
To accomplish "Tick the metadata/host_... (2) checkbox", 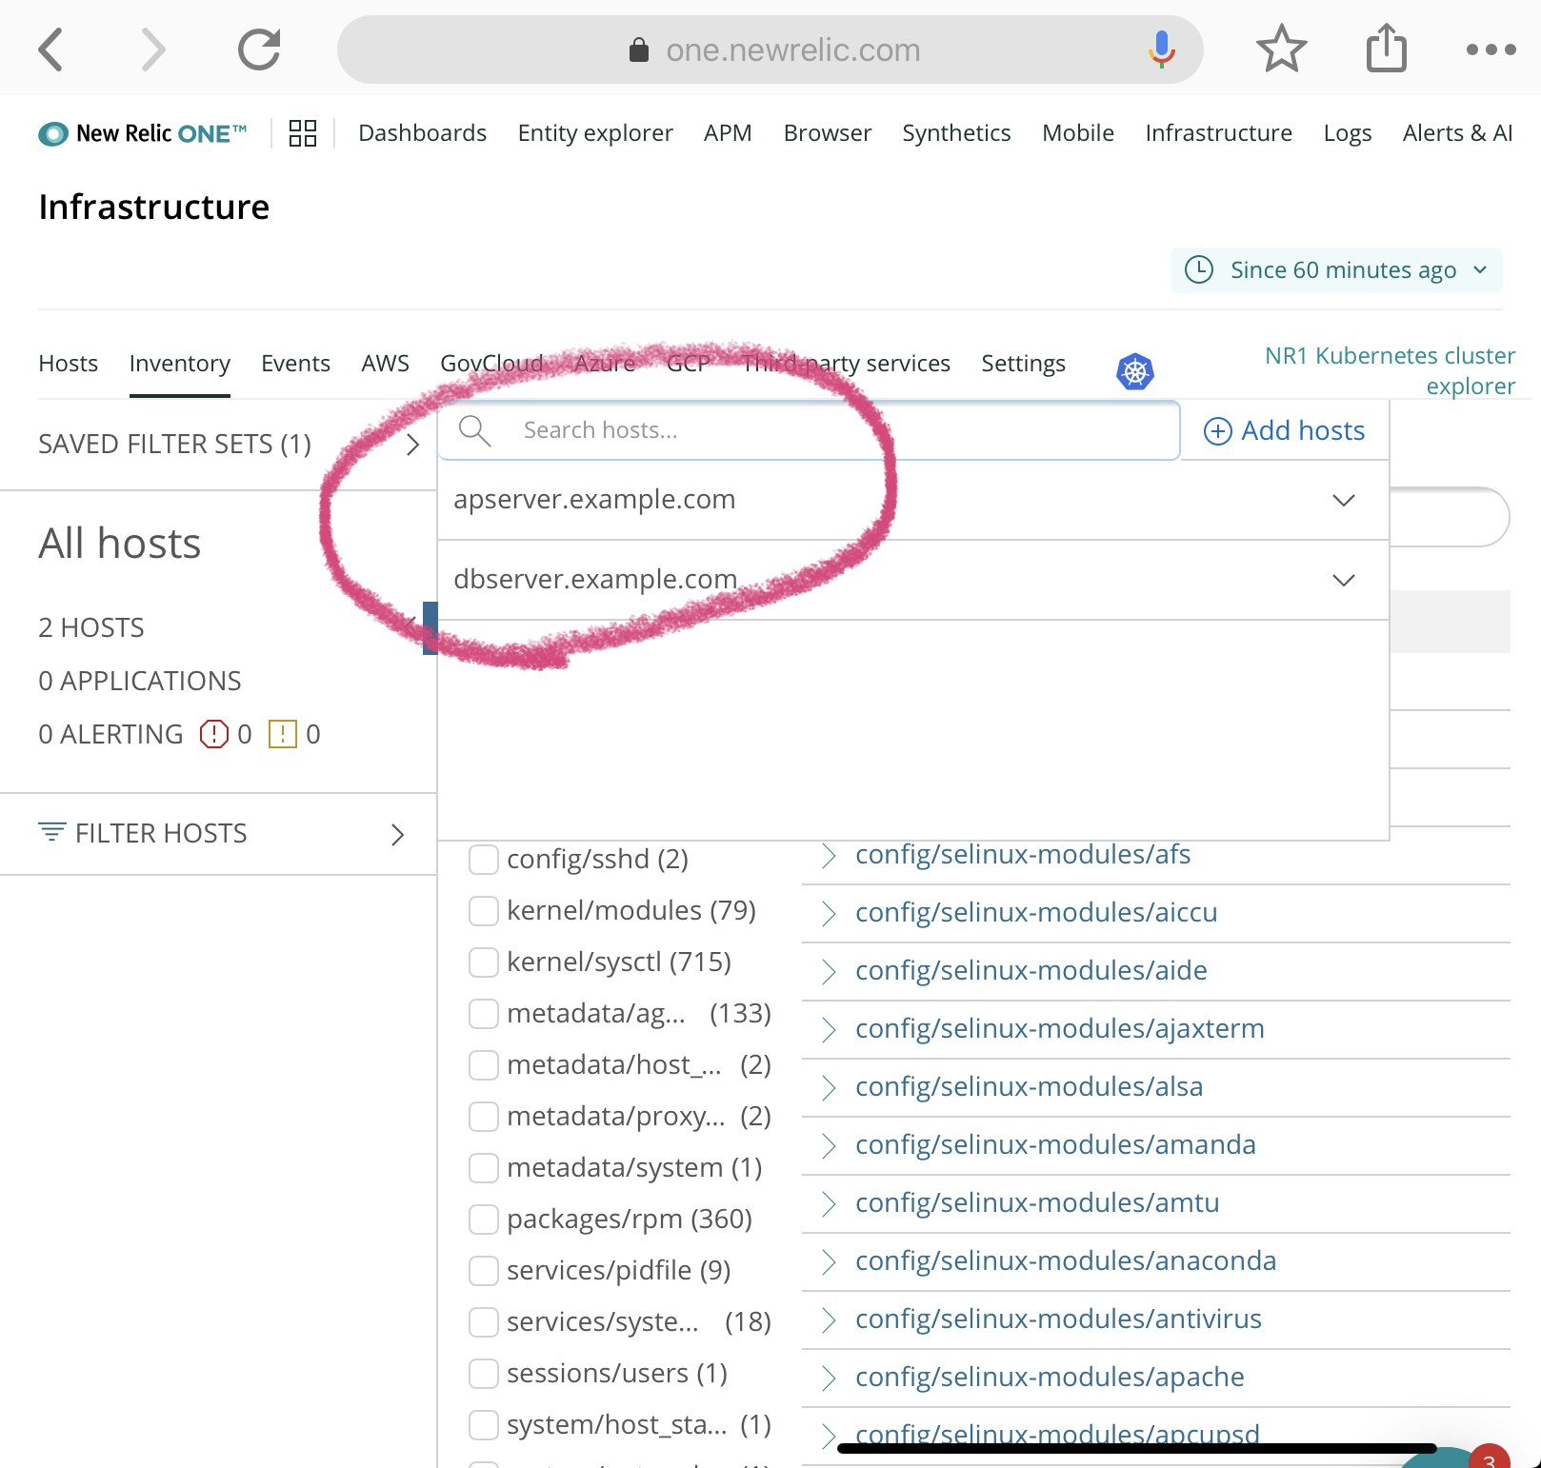I will (484, 1064).
